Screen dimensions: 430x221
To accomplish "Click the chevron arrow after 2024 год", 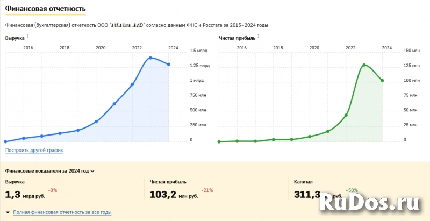I will [x=92, y=172].
